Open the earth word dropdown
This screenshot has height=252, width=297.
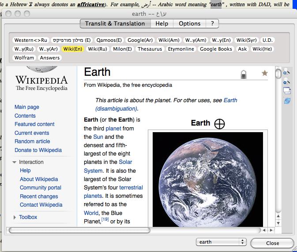(221, 242)
